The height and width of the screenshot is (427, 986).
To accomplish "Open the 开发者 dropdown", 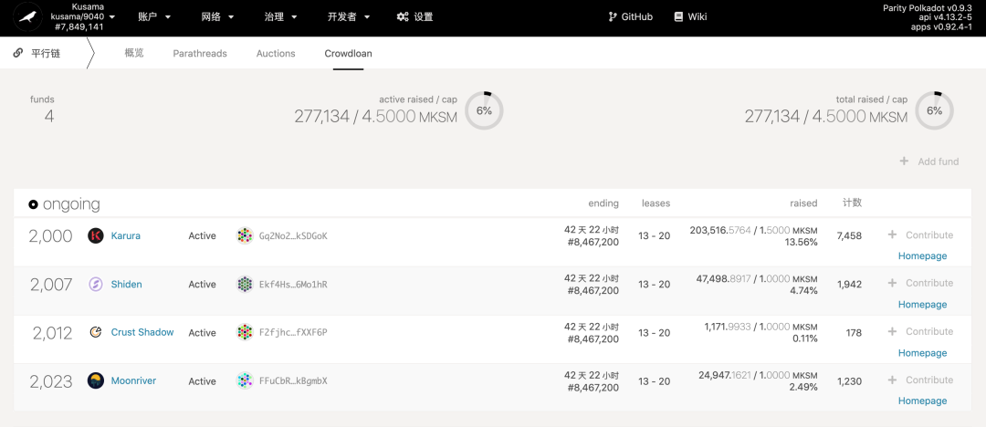I will [x=349, y=17].
